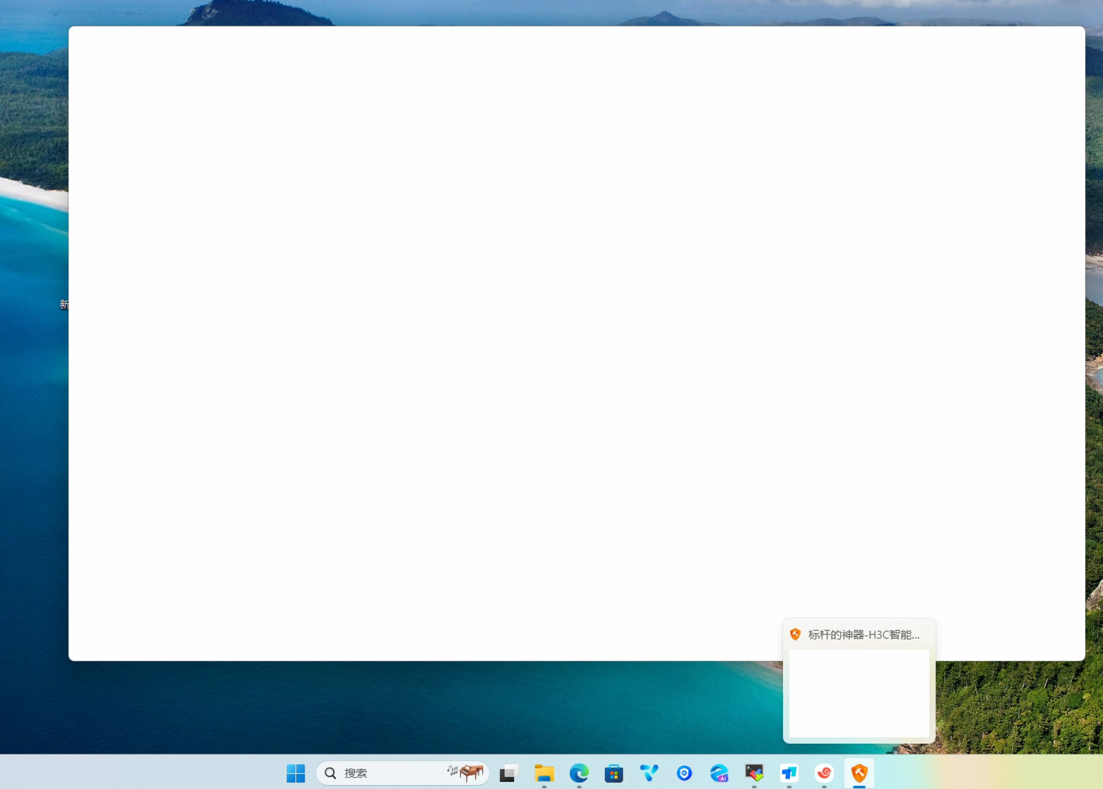Screen dimensions: 1103x789
Task: Click the magnifier icon in the search box
Action: click(x=330, y=773)
